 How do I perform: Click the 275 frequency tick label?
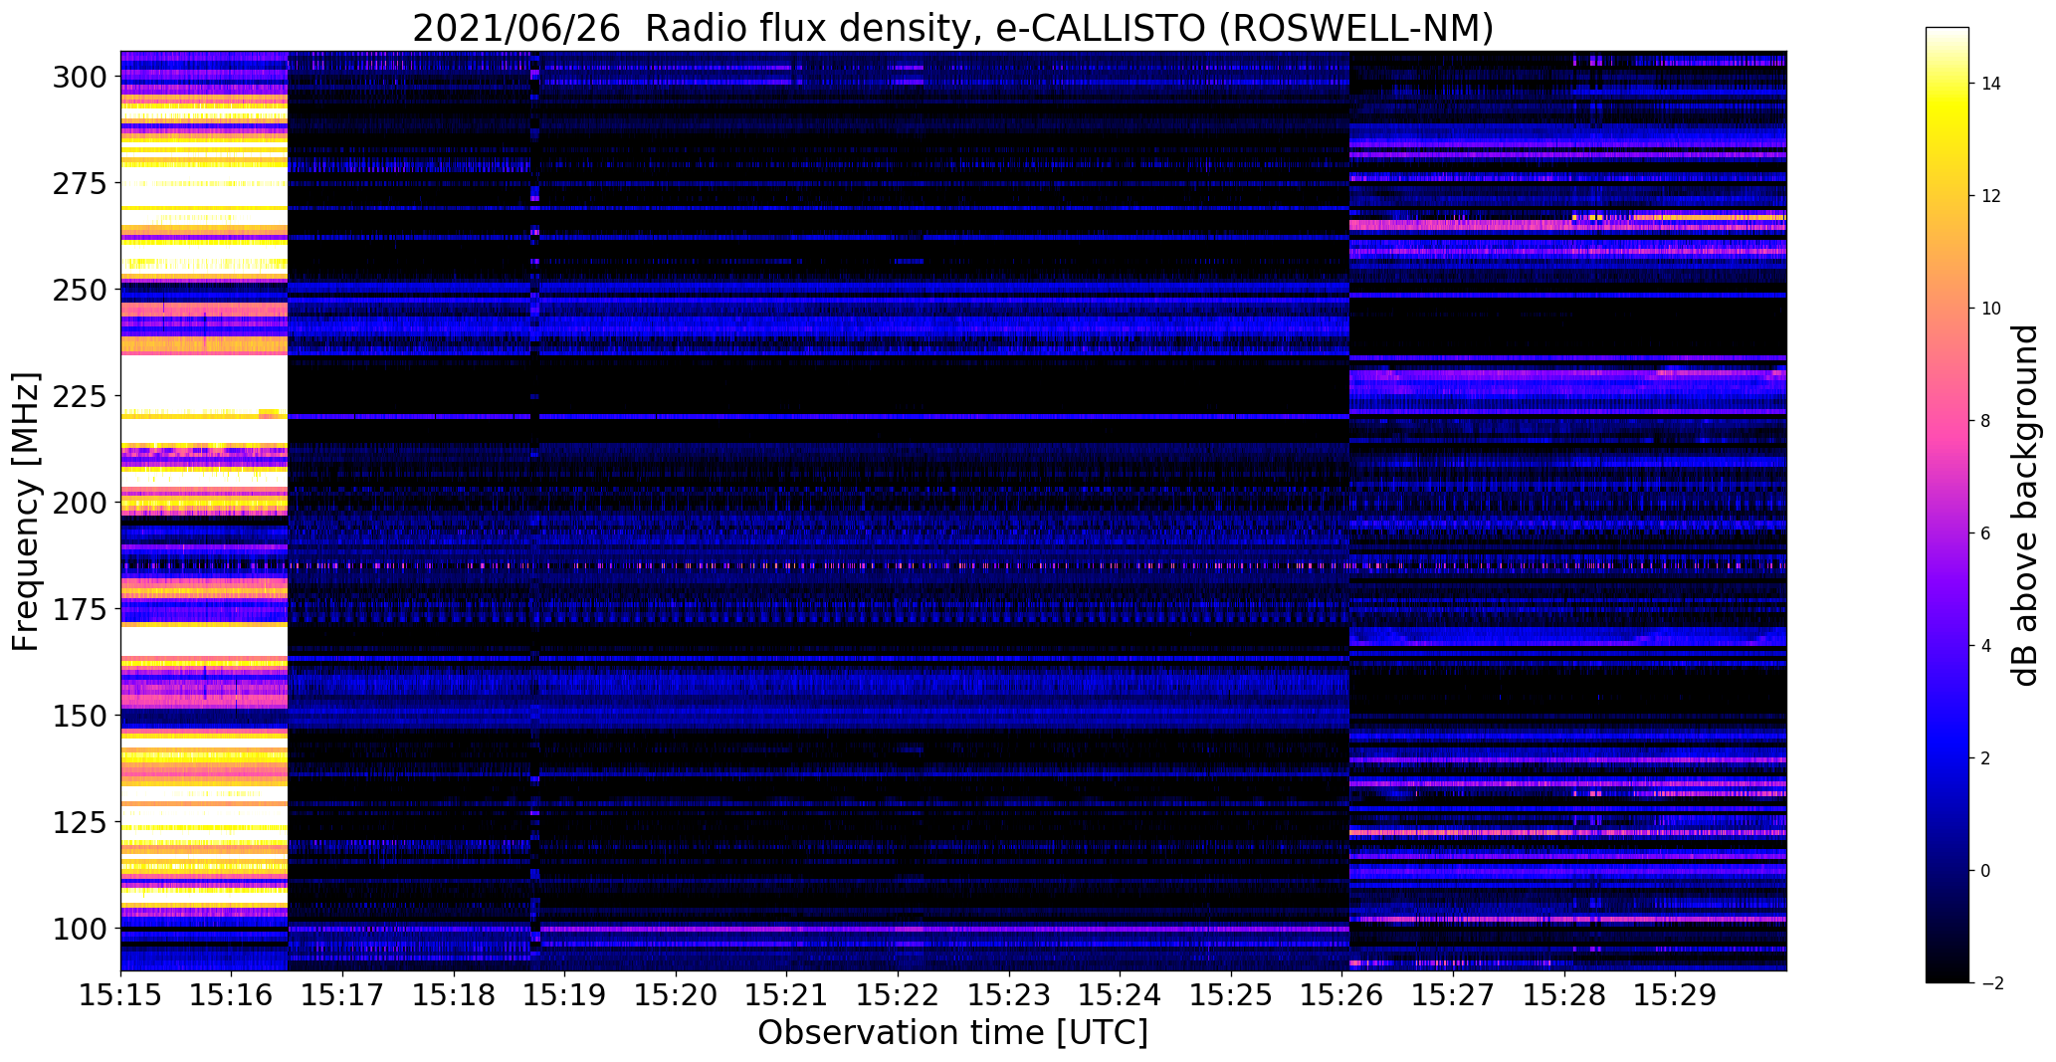click(x=81, y=184)
